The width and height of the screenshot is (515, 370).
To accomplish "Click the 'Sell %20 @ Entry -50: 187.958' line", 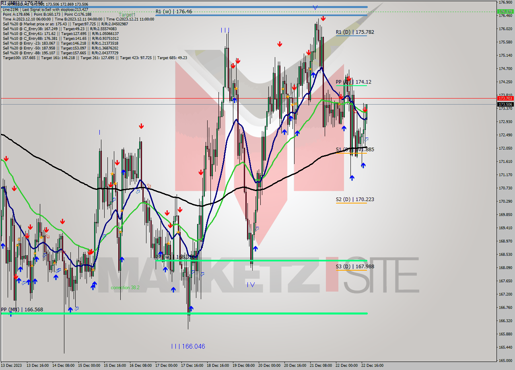I will 60,48.
